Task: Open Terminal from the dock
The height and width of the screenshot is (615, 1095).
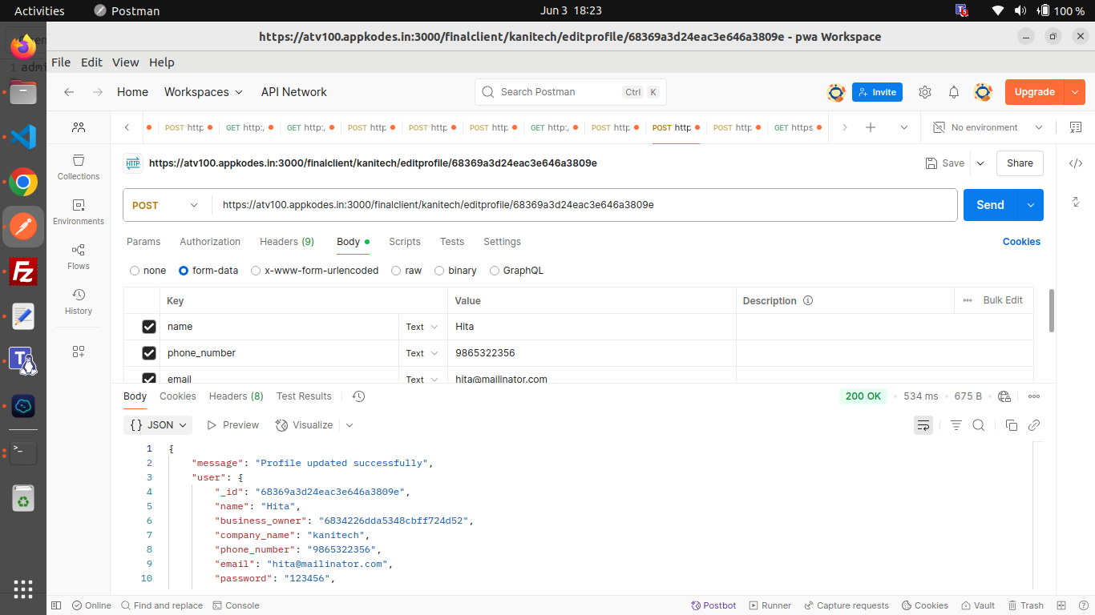Action: (23, 452)
